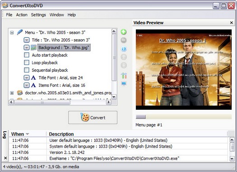Click the move down arrow icon
Viewport: 237px width, 172px height.
click(124, 65)
